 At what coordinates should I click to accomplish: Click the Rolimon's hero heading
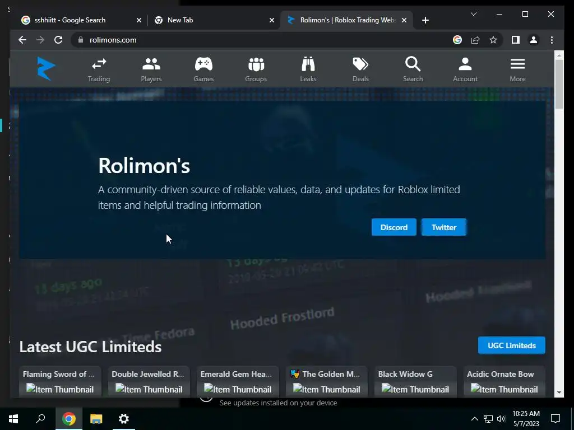point(144,165)
